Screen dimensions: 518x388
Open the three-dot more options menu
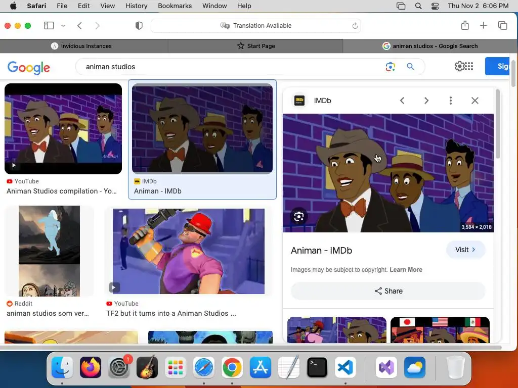click(x=451, y=101)
